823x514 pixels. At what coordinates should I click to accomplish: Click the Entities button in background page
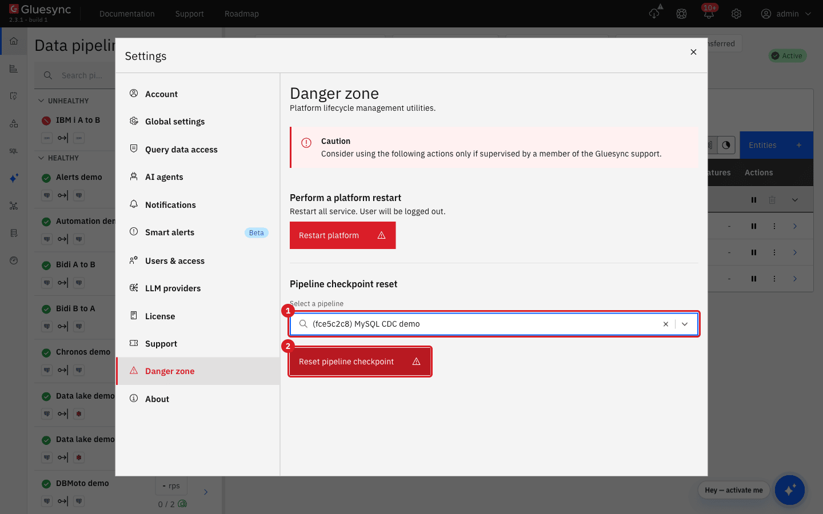point(776,145)
